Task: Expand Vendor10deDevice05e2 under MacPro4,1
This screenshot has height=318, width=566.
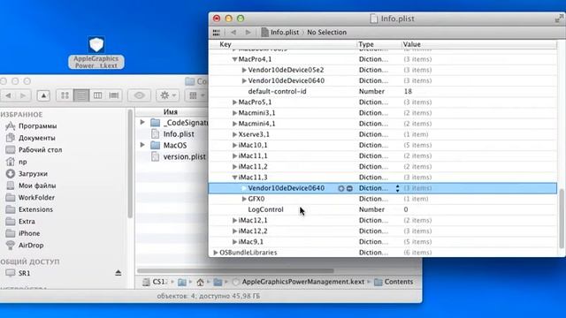Action: tap(244, 70)
